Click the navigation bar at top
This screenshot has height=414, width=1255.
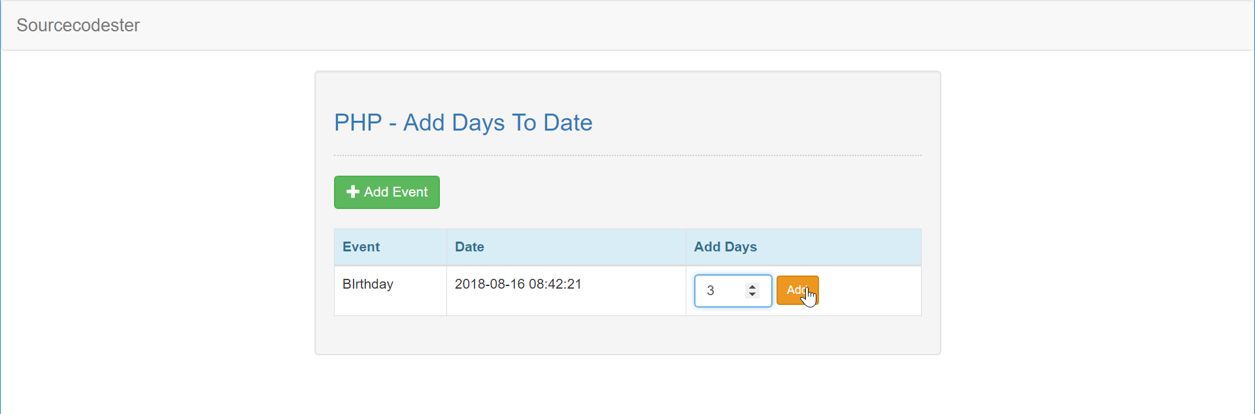point(627,25)
